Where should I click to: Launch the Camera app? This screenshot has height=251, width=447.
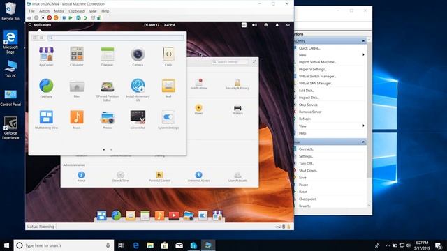point(138,57)
